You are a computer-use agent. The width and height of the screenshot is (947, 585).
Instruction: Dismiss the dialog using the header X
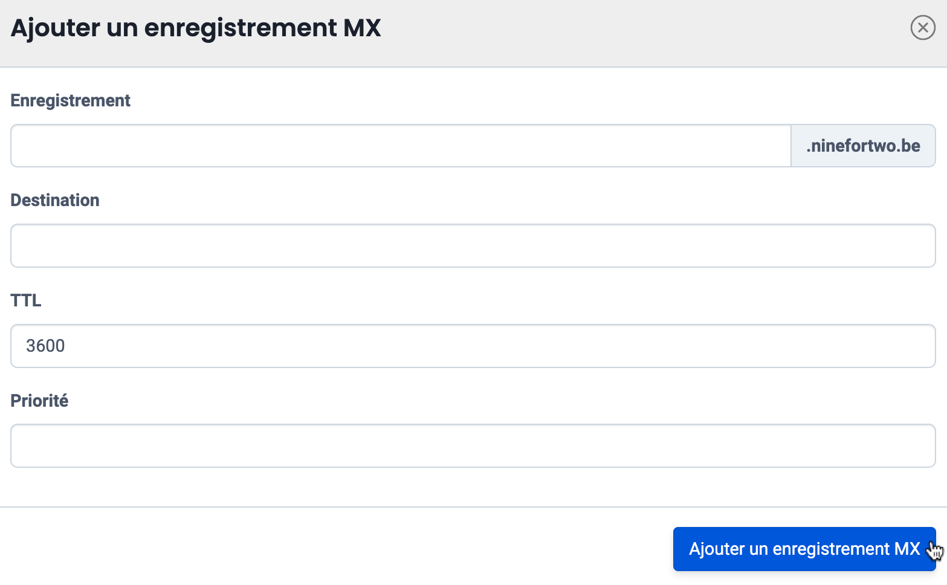tap(922, 28)
